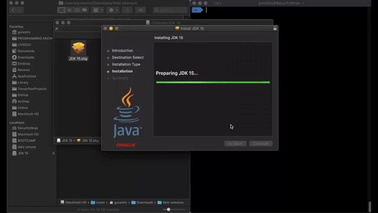Click the Finder forward navigation arrow
Viewport: 378px width, 213px height.
pos(20,10)
